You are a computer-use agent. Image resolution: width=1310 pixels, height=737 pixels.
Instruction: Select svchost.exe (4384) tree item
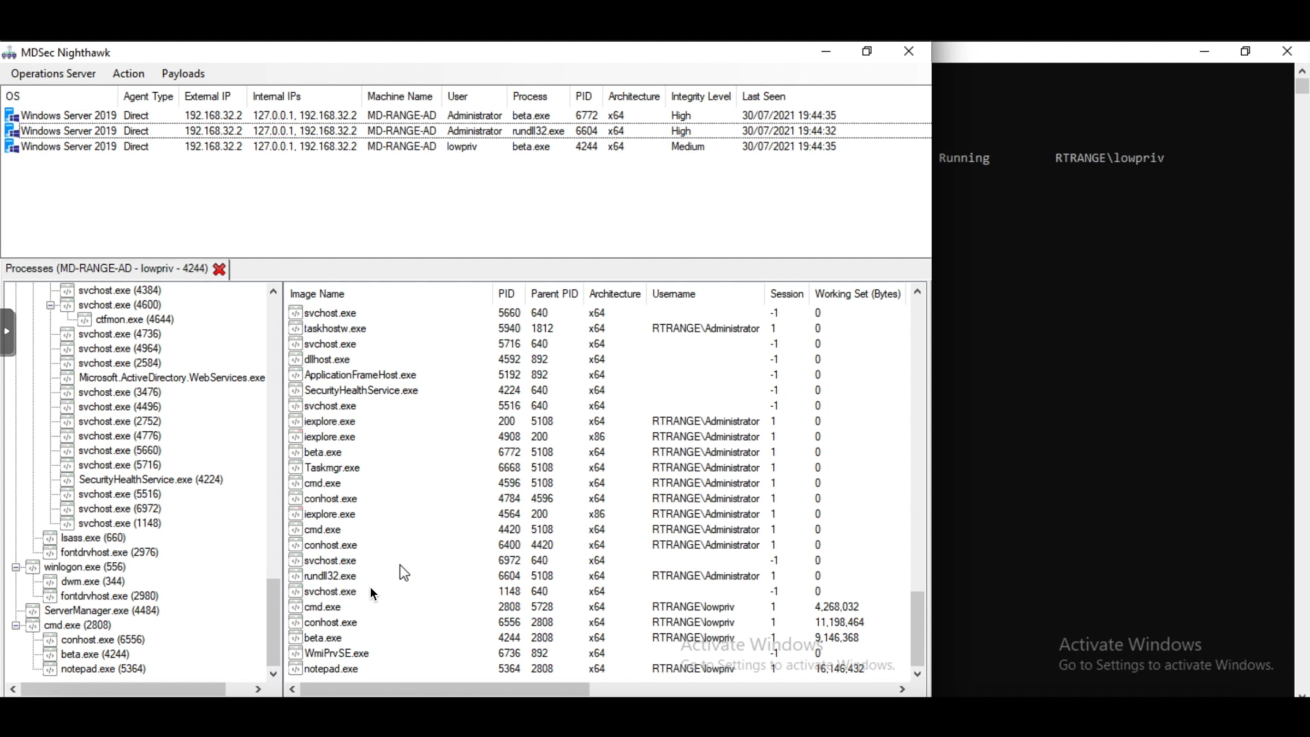pyautogui.click(x=120, y=290)
